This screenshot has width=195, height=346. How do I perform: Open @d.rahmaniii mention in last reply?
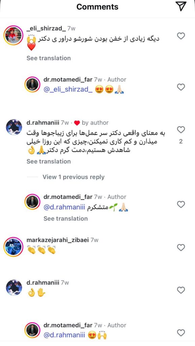pyautogui.click(x=64, y=335)
